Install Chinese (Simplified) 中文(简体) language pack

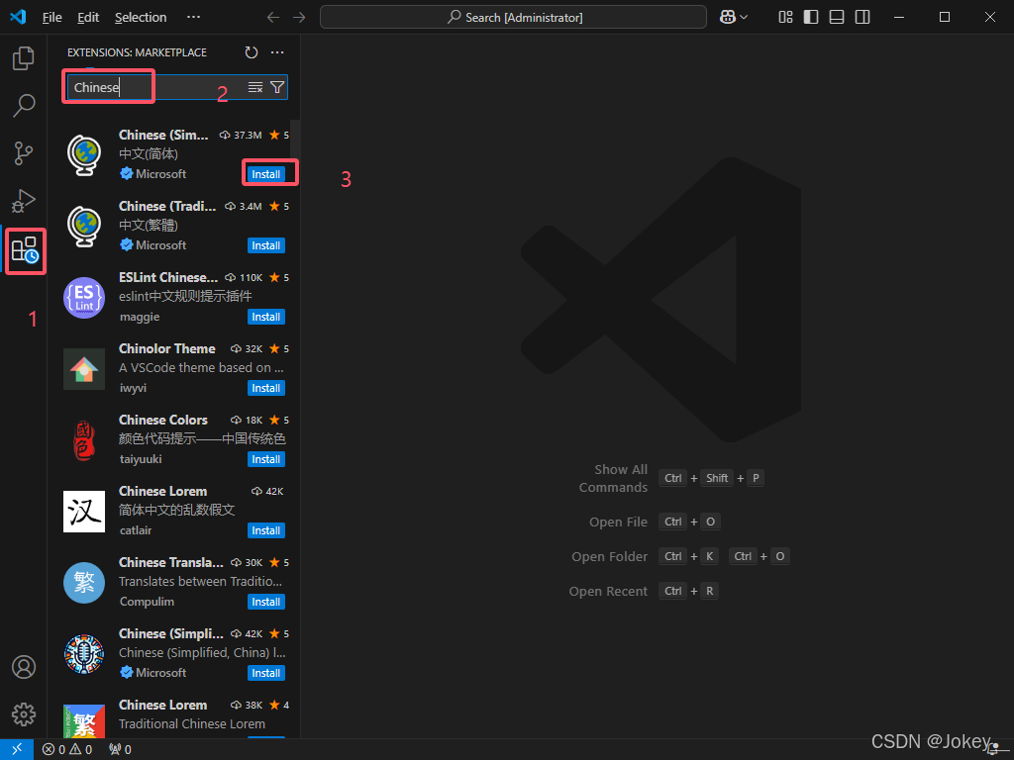pos(265,174)
